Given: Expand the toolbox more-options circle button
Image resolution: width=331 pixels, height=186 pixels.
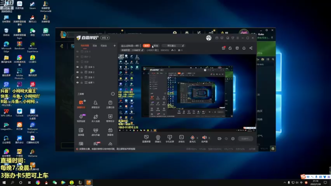Looking at the screenshot, I should (113, 94).
